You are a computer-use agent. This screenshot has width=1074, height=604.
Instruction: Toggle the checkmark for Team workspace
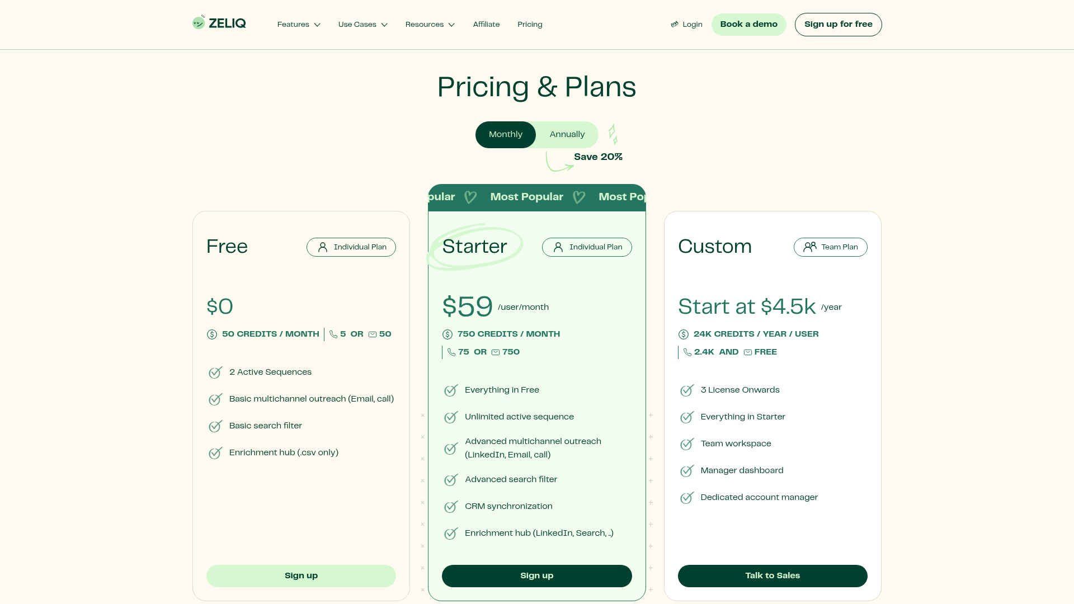687,444
